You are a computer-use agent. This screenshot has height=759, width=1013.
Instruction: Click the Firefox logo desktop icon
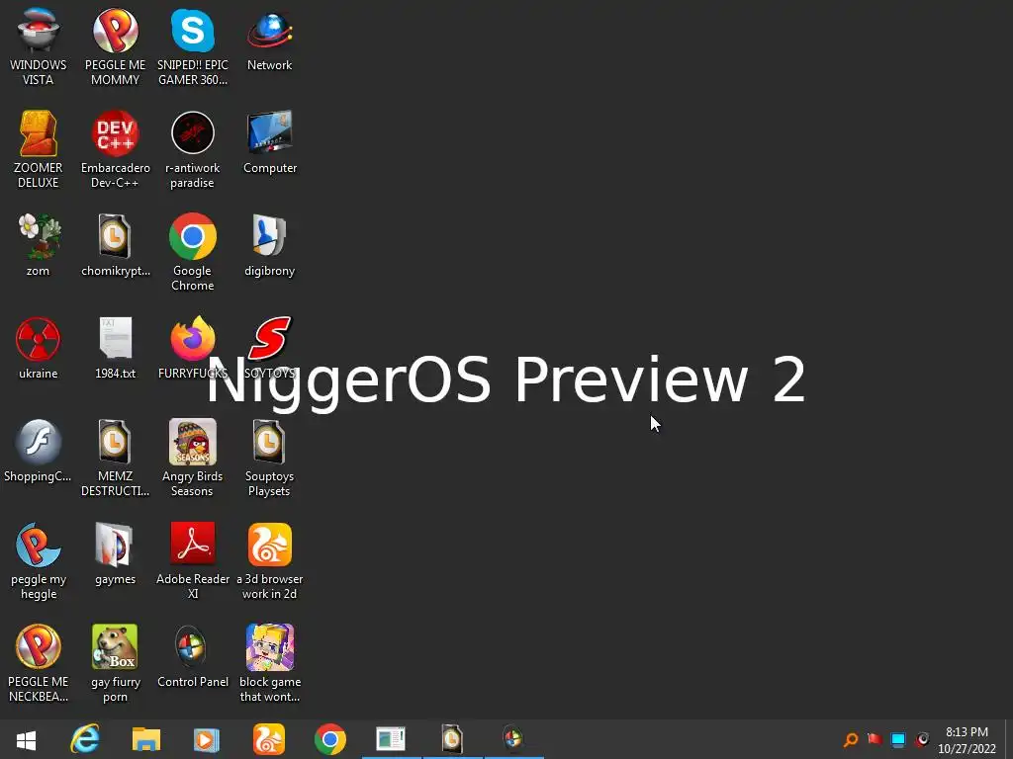click(193, 338)
